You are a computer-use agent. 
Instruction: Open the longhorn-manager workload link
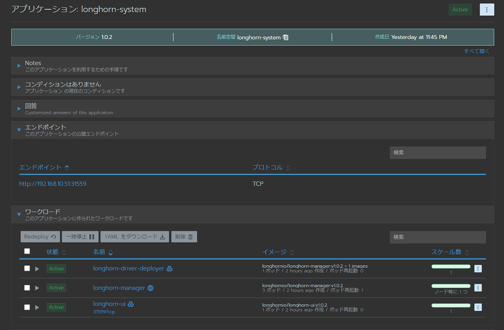pyautogui.click(x=119, y=288)
